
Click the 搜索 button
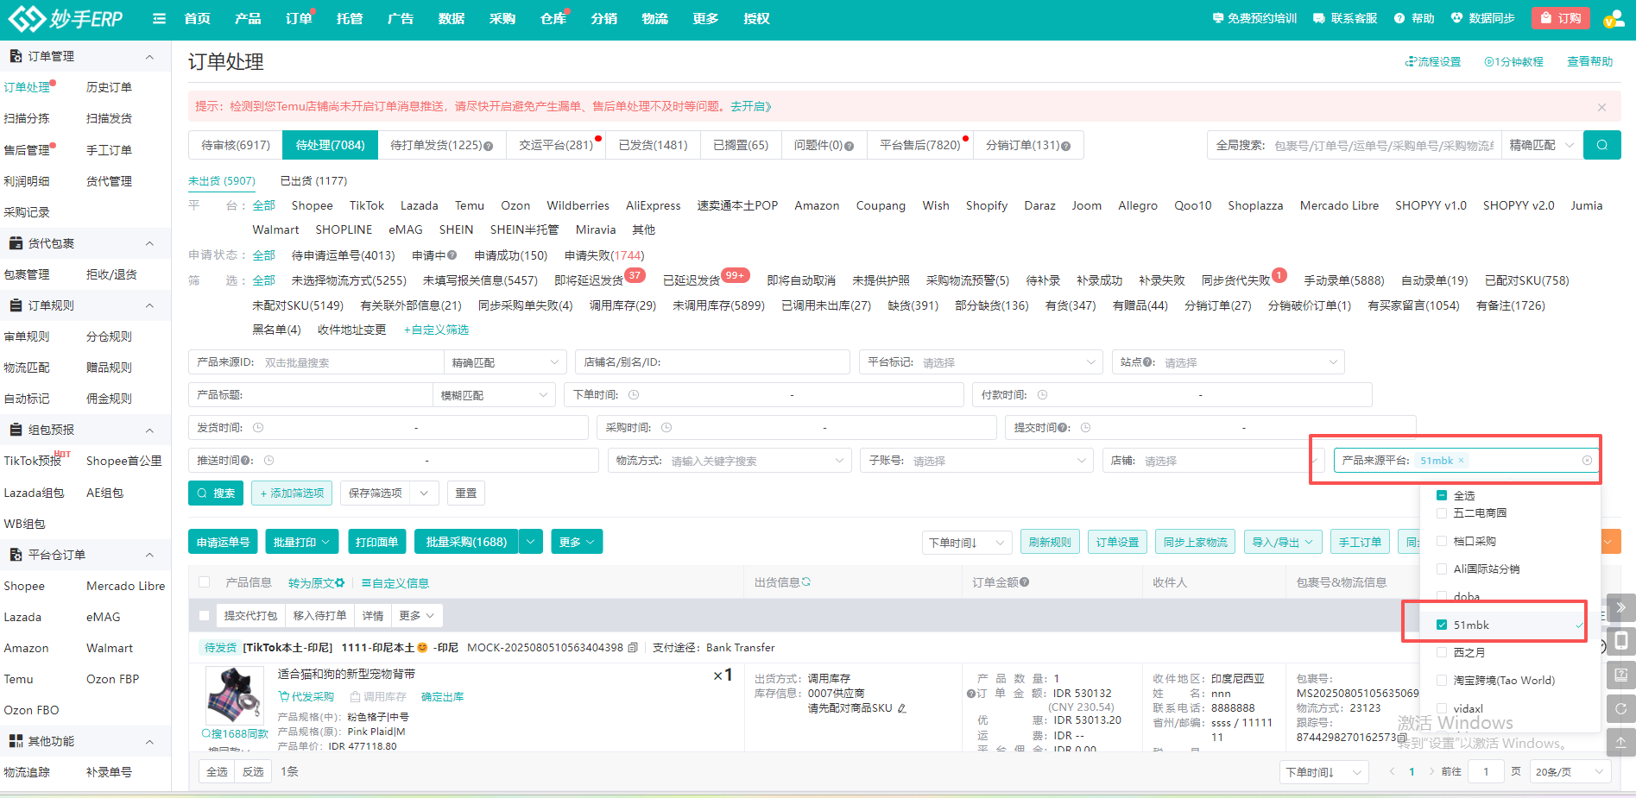[x=216, y=493]
